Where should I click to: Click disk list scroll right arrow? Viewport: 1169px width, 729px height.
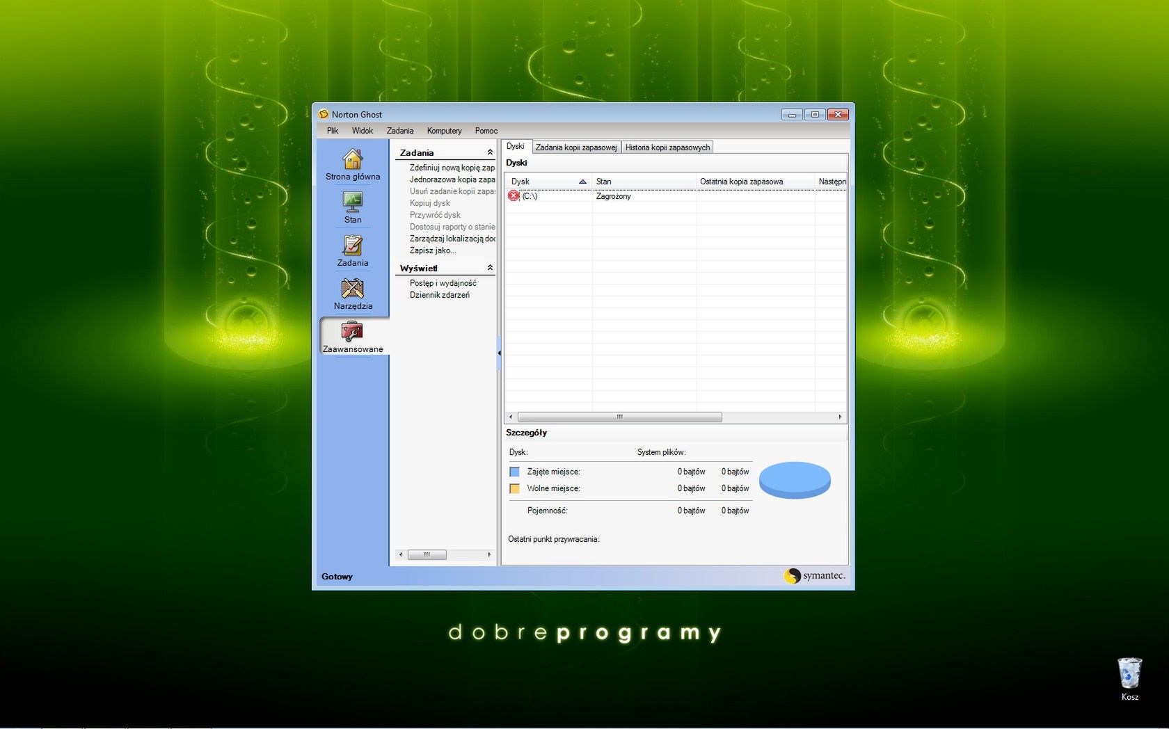tap(840, 417)
